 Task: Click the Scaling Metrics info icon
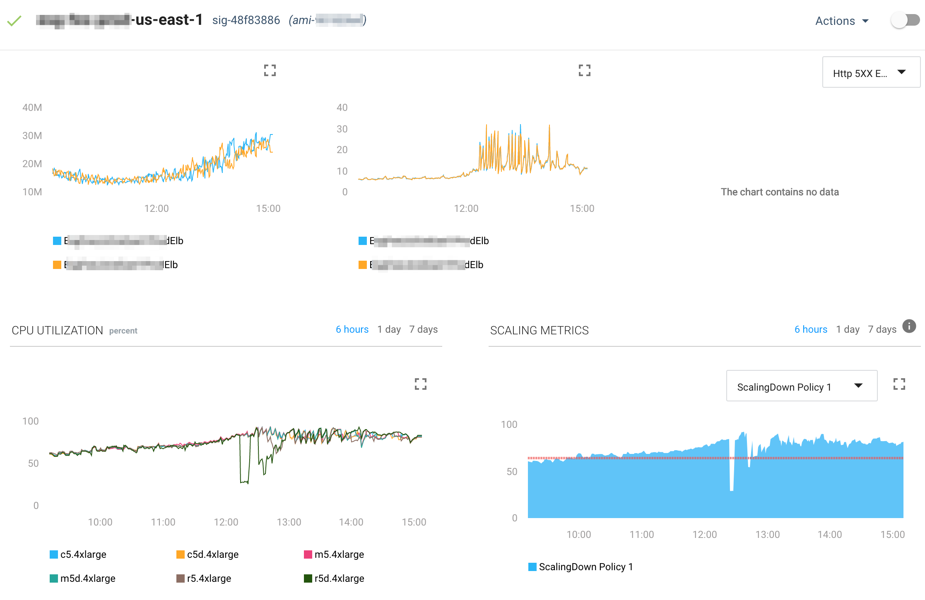909,326
